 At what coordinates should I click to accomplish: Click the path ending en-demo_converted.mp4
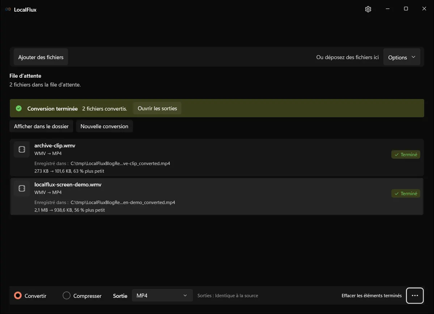[123, 202]
